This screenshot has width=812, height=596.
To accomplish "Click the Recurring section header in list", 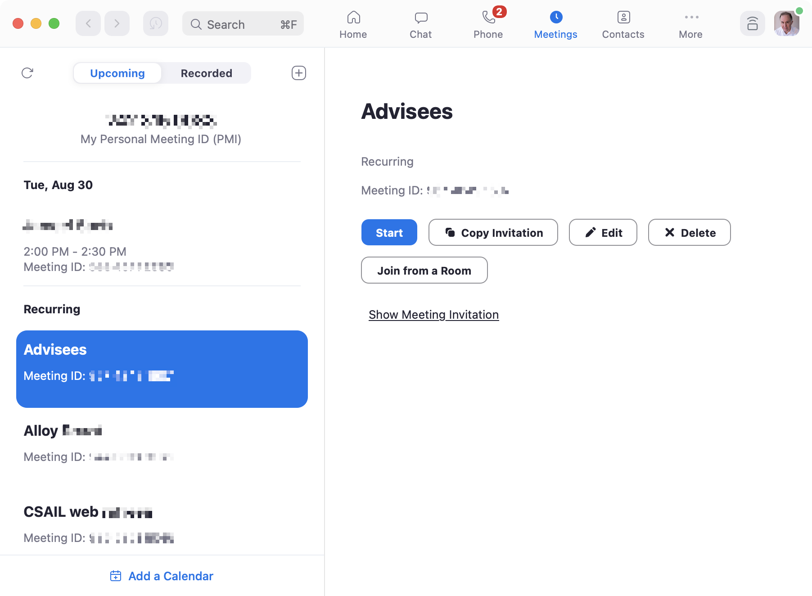I will (52, 309).
